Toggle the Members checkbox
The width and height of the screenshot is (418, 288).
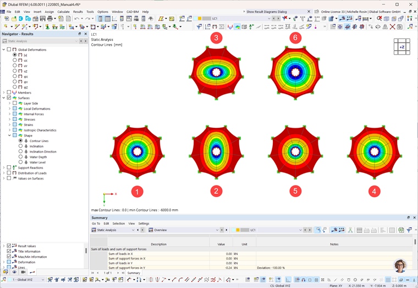(x=9, y=93)
